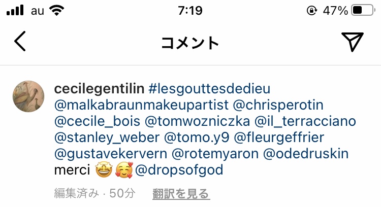The width and height of the screenshot is (381, 207).
Task: Open the @stanley_weber mention
Action: point(107,137)
